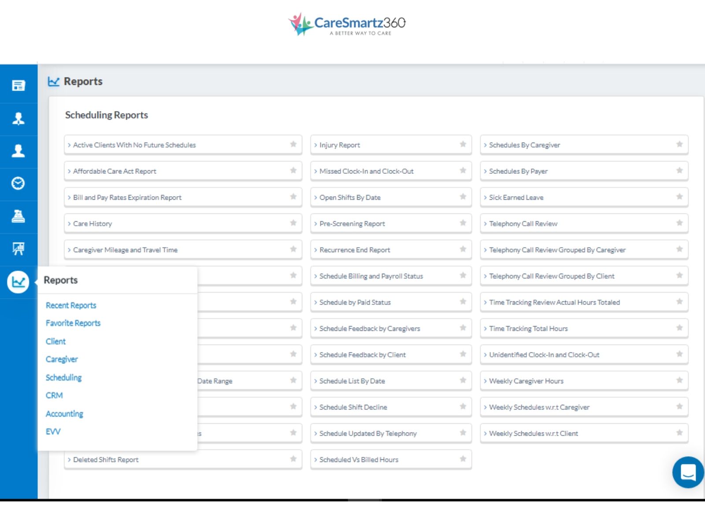705x528 pixels.
Task: Star Caregiver Mileage and Travel Time
Action: point(293,249)
